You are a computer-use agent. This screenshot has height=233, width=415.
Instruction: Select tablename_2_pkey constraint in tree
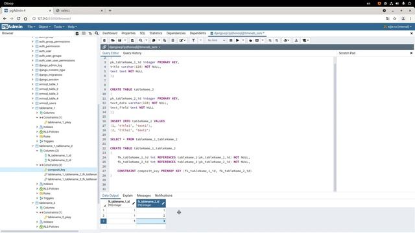click(x=59, y=217)
